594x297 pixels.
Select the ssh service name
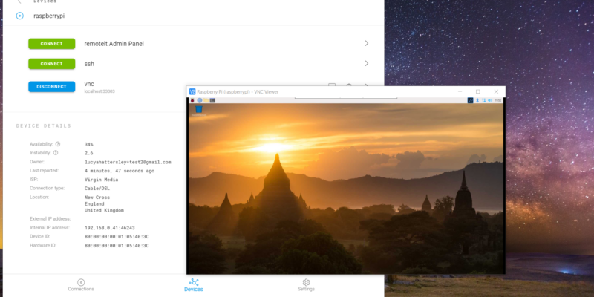[x=89, y=64]
